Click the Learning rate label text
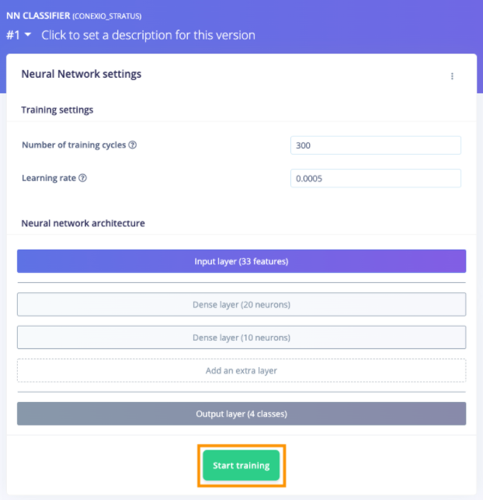483x500 pixels. click(49, 178)
